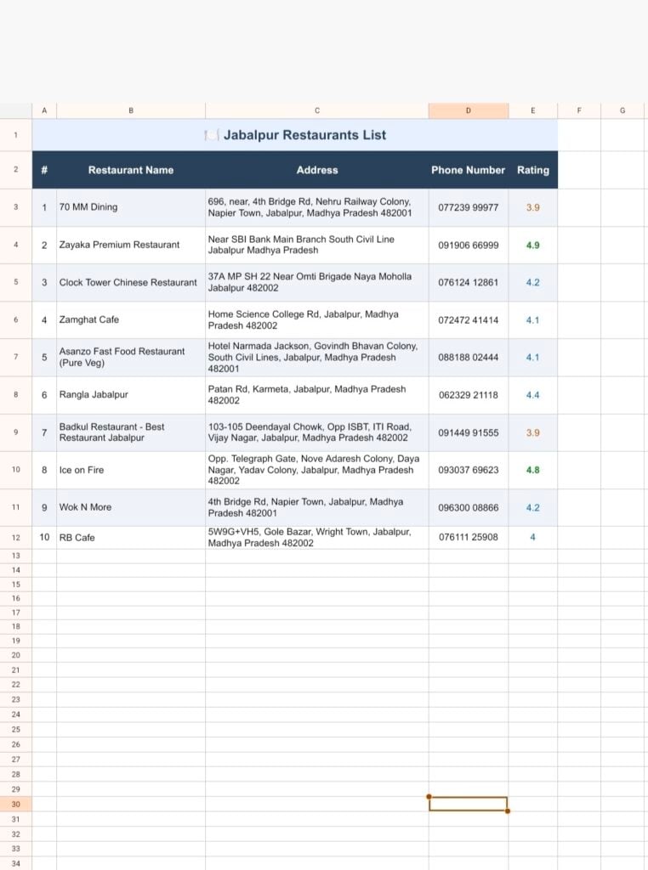Select the Ice on Fire cell
Image resolution: width=648 pixels, height=870 pixels.
coord(131,470)
